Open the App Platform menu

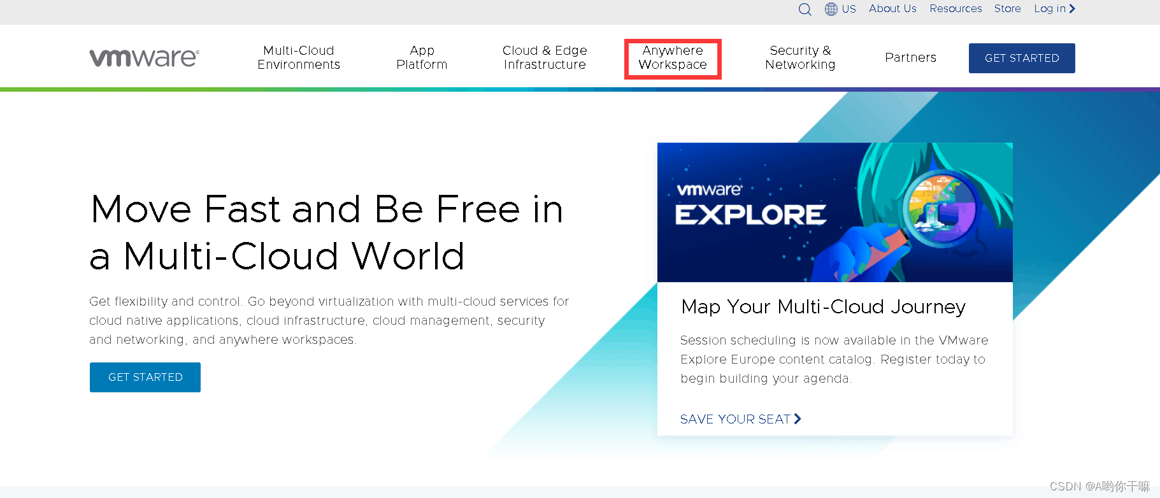[x=422, y=57]
